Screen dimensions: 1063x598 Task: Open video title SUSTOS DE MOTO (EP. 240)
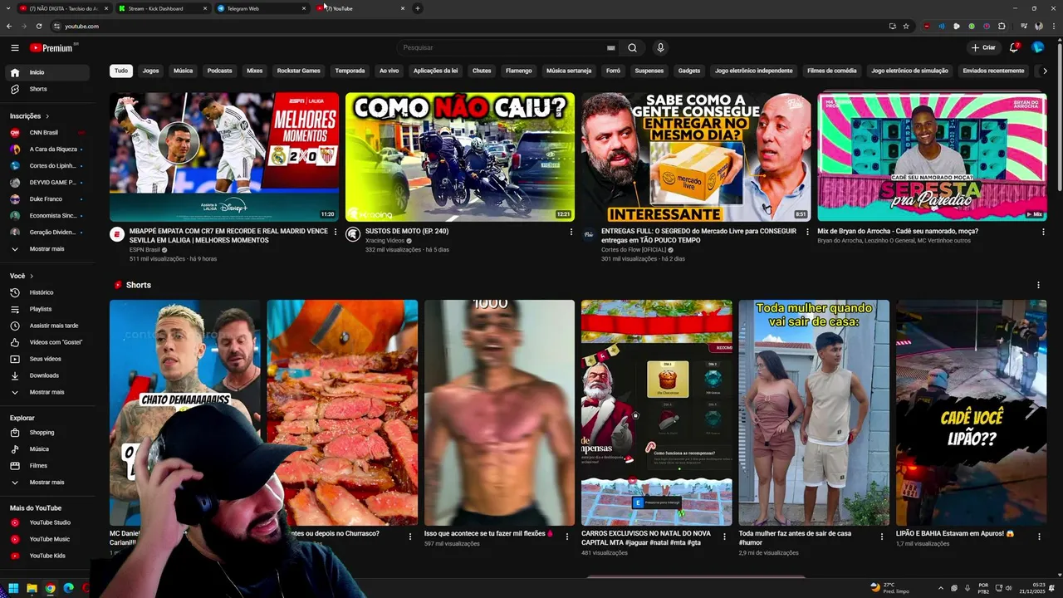click(x=407, y=232)
